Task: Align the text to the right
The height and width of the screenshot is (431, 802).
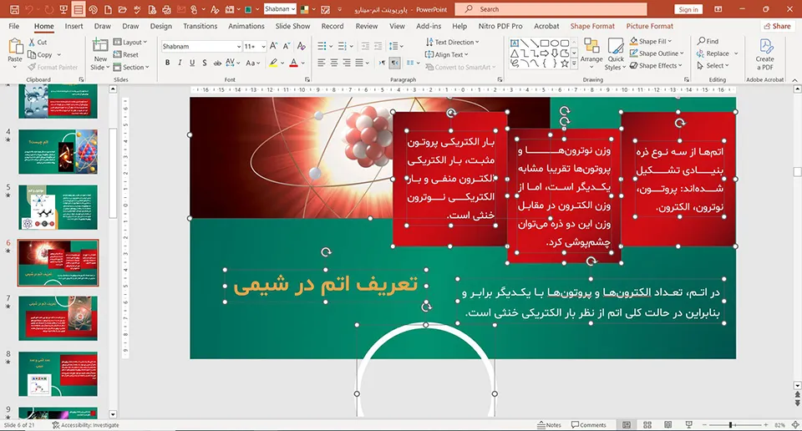Action: (x=347, y=63)
